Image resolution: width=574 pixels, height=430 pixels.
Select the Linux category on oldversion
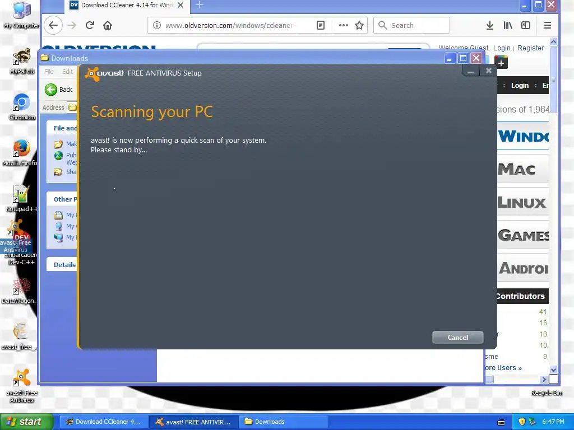[x=522, y=202]
